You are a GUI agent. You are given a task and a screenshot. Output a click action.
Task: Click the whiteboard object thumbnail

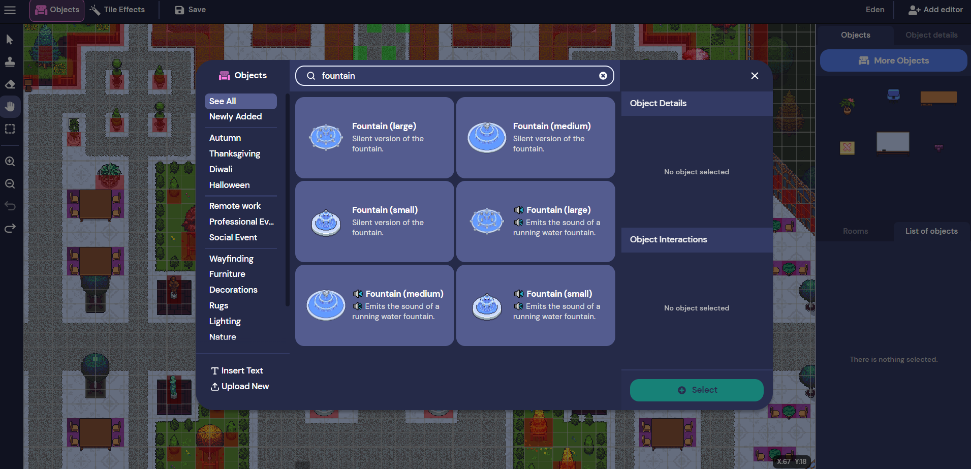point(893,142)
